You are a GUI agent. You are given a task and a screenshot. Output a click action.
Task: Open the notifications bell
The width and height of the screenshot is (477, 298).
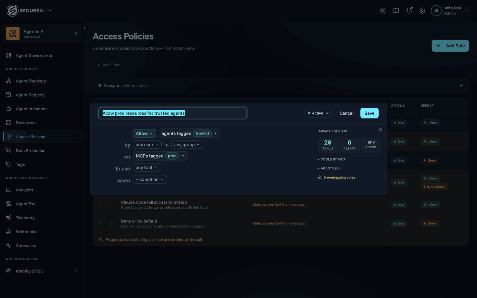[409, 11]
